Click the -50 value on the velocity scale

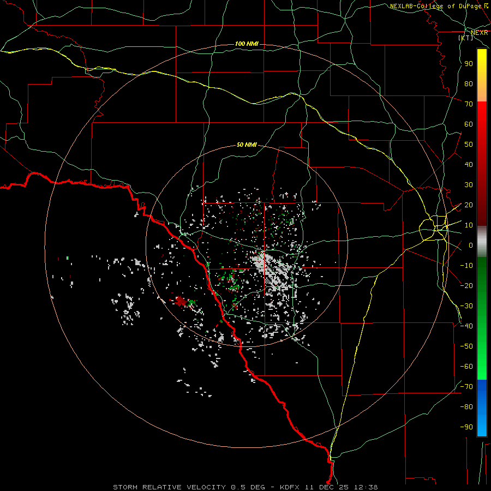click(x=466, y=346)
